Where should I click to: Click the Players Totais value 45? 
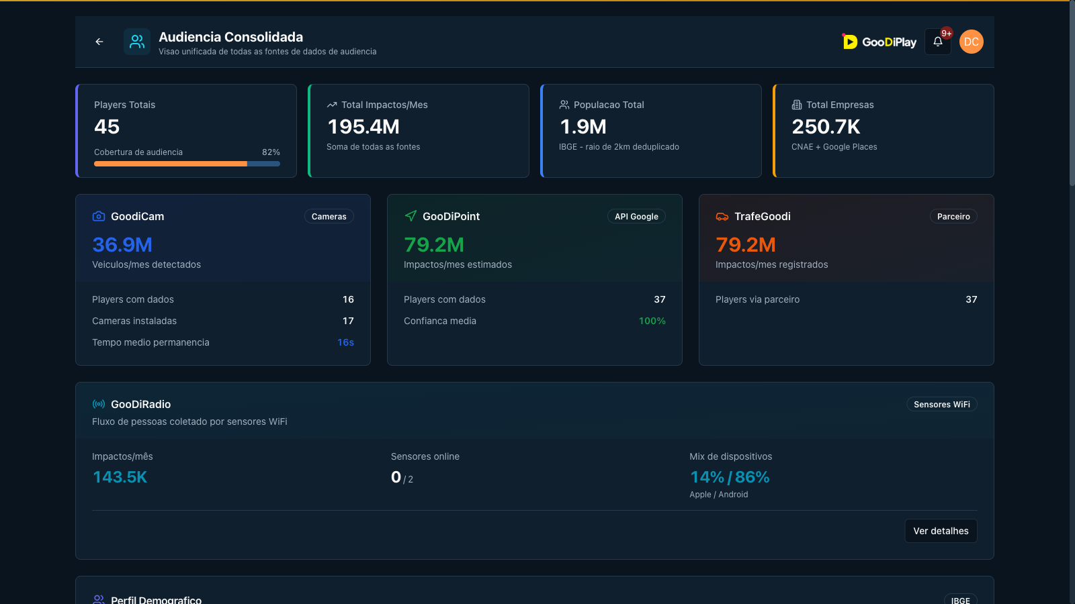point(107,127)
